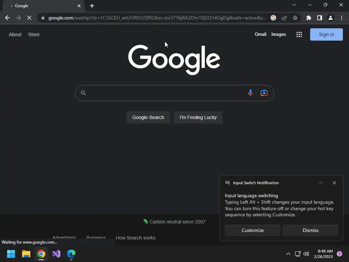Open a new tab with the plus button

(92, 6)
